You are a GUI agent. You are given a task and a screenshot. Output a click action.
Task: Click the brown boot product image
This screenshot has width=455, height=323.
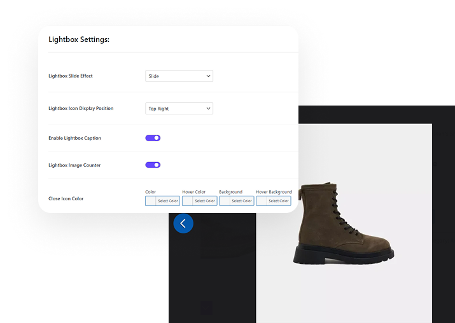coord(344,223)
